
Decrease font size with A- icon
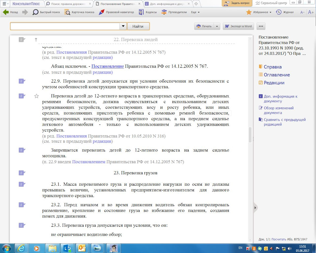(302, 12)
